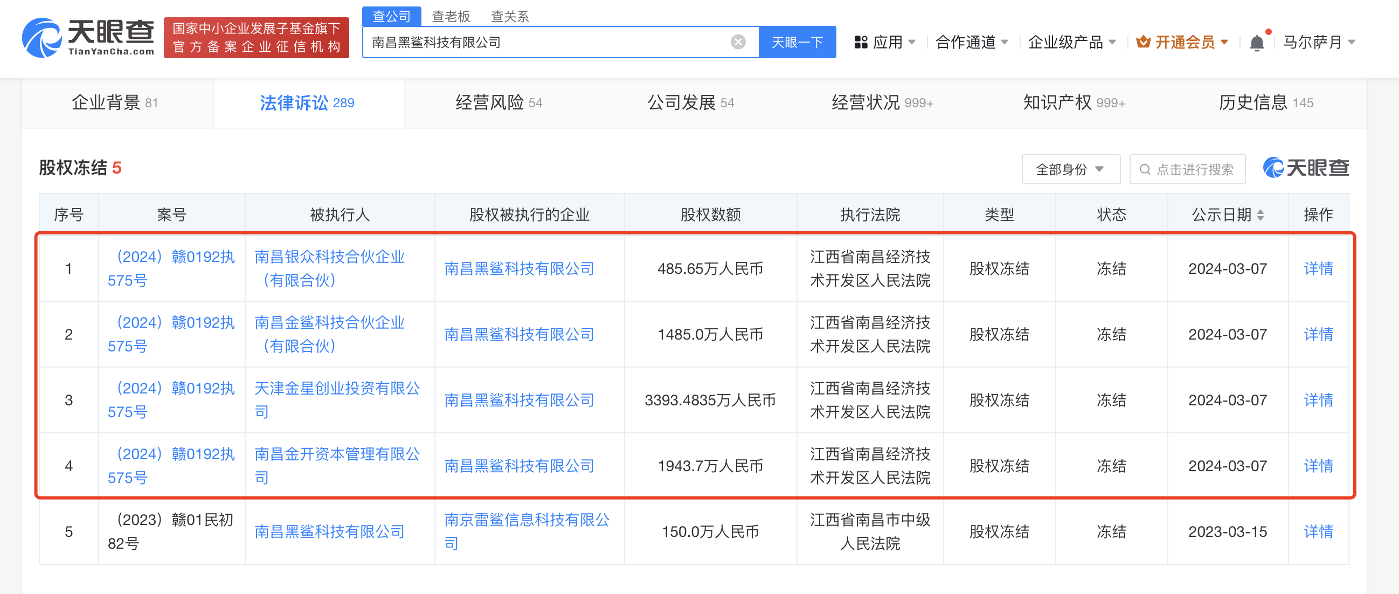Switch to 查关系 search tab
This screenshot has height=594, width=1399.
[x=510, y=17]
